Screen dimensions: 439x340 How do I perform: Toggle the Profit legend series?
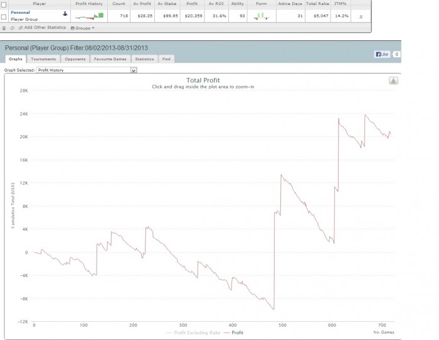tap(234, 332)
